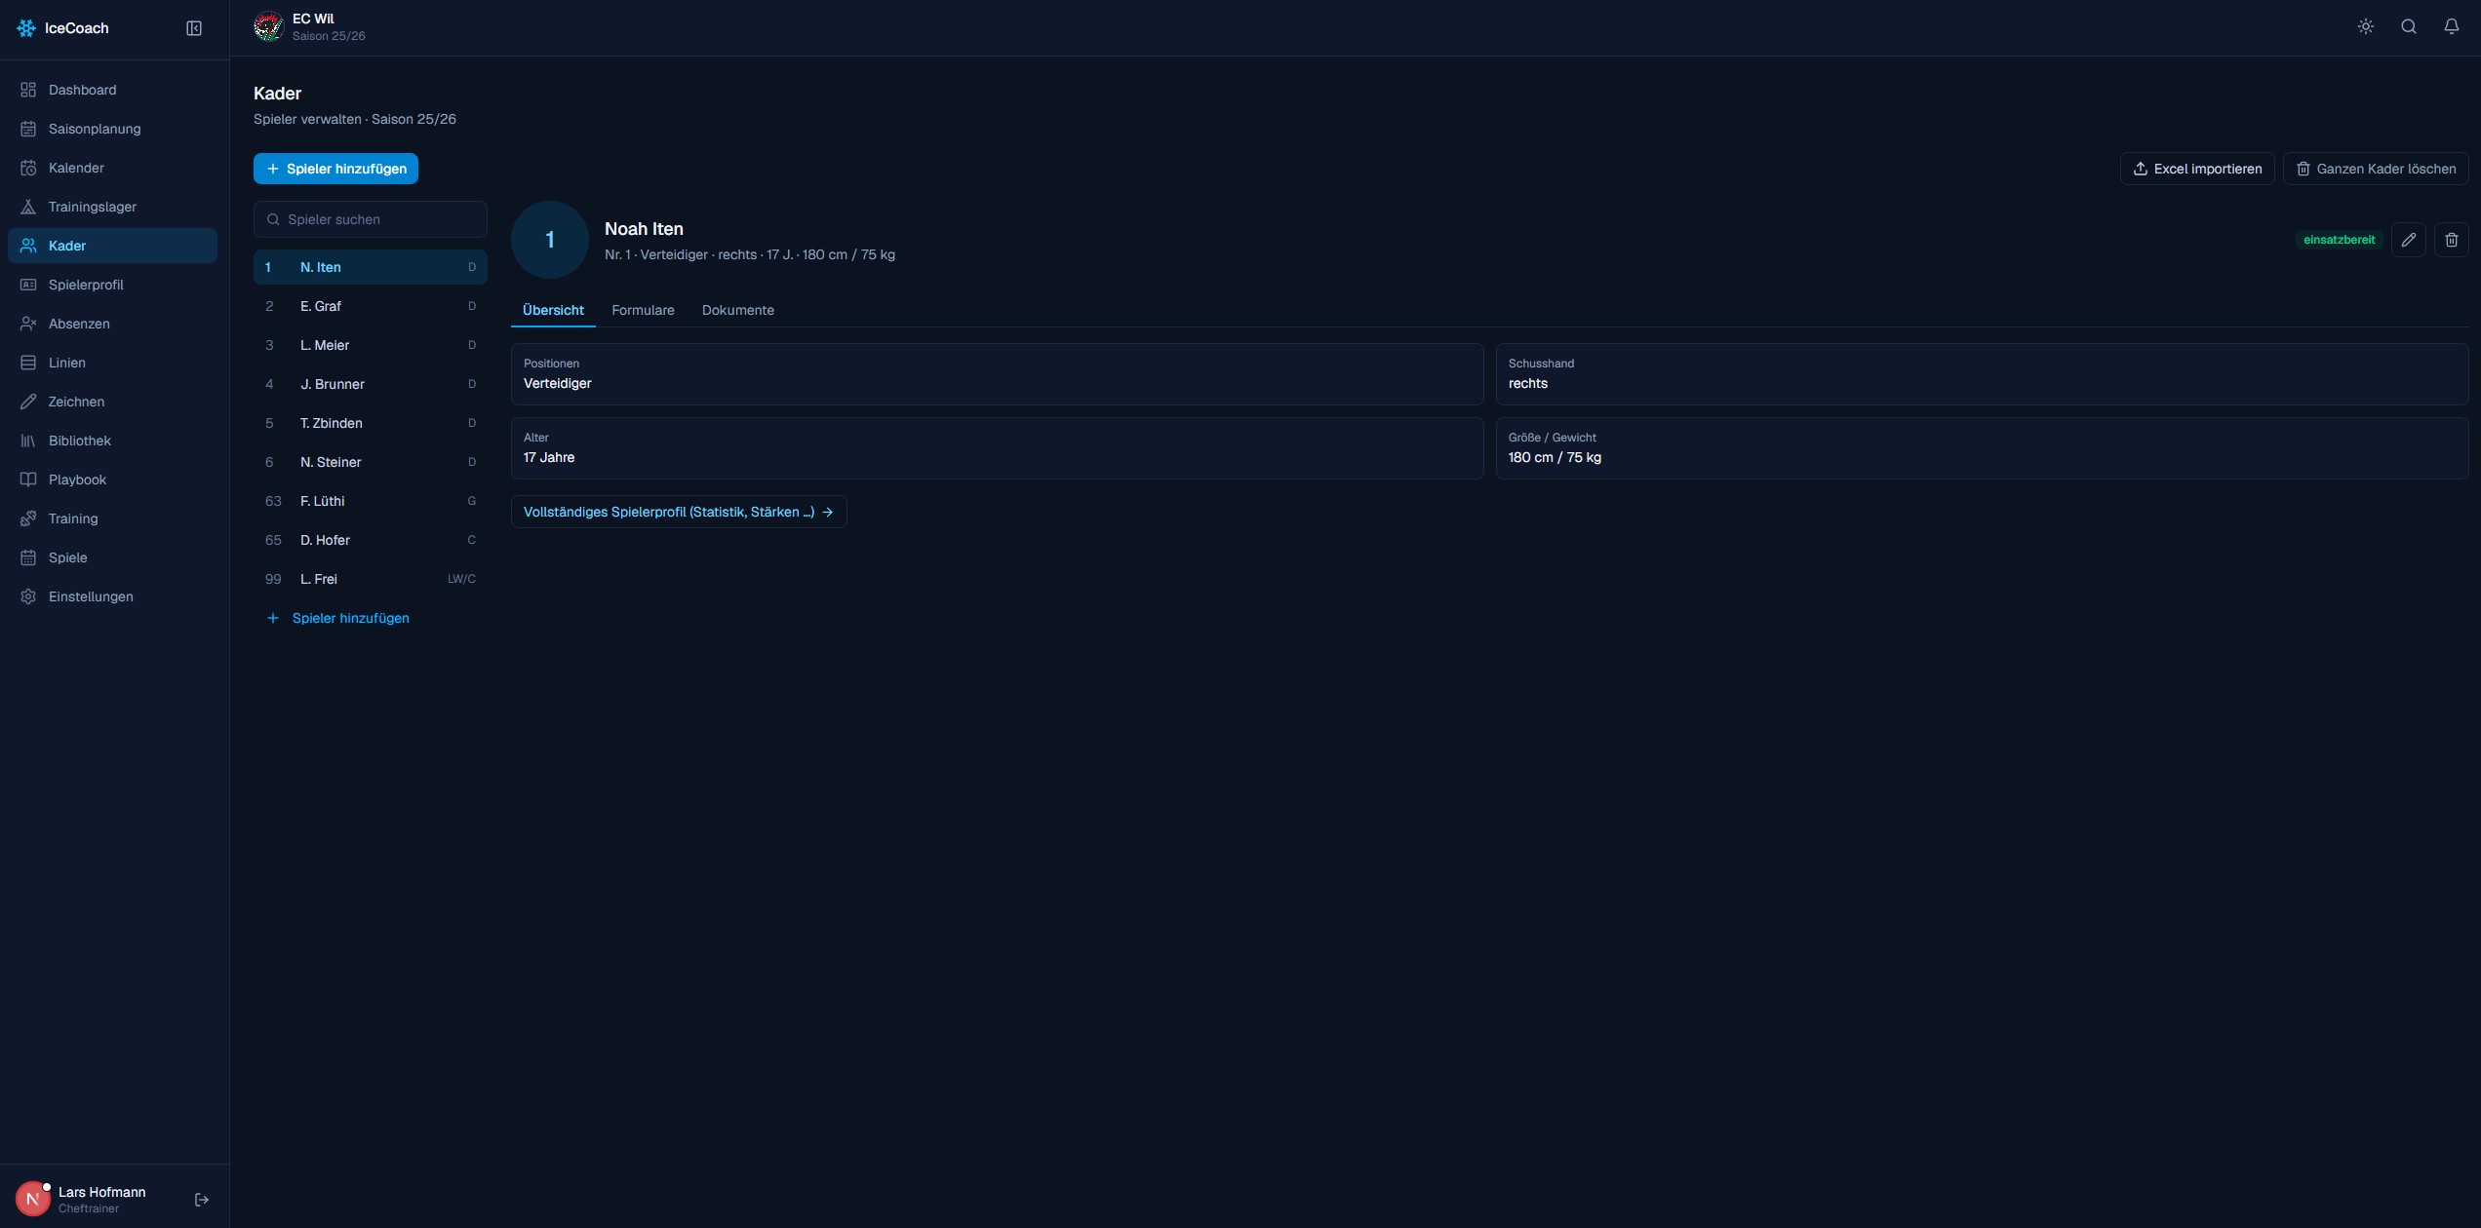Open Bibliothek
The image size is (2481, 1228).
[x=112, y=441]
